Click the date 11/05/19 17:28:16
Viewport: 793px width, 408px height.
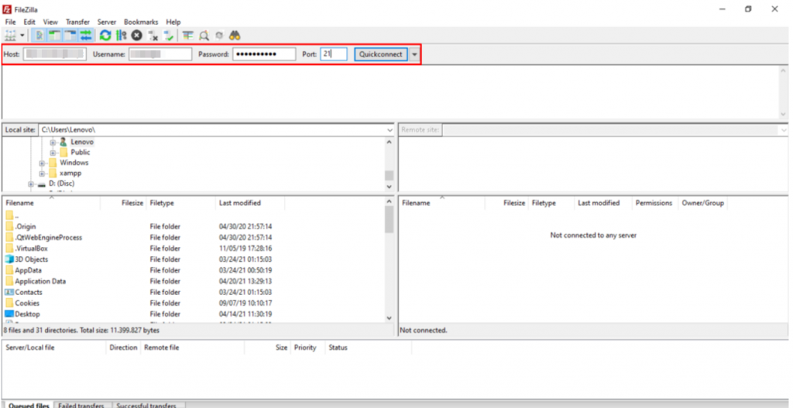[x=245, y=249]
